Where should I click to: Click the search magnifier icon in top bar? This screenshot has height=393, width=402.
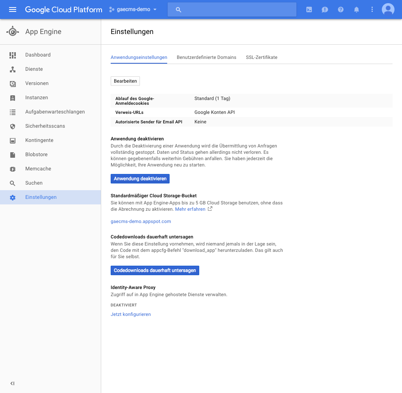[x=178, y=10]
